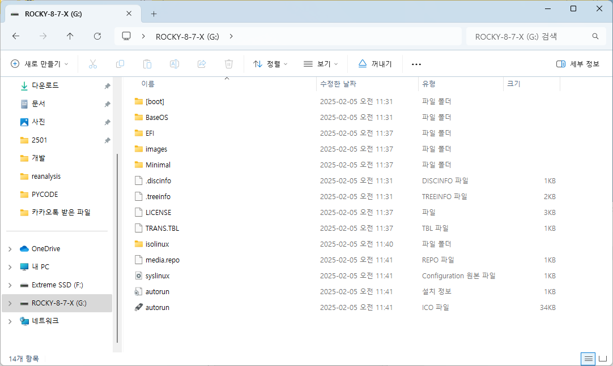The height and width of the screenshot is (366, 613).
Task: Expand the OneDrive tree node
Action: (x=10, y=249)
